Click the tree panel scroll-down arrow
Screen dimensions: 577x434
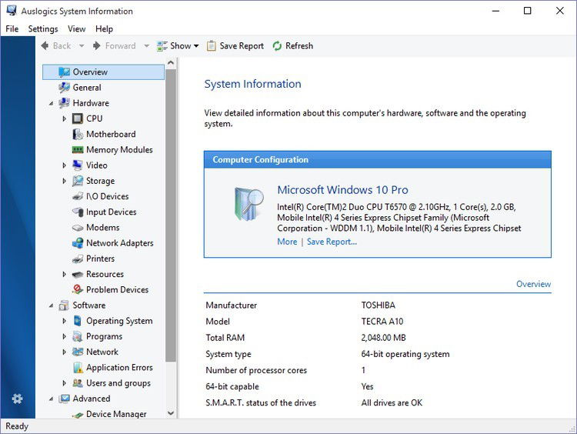pyautogui.click(x=170, y=413)
